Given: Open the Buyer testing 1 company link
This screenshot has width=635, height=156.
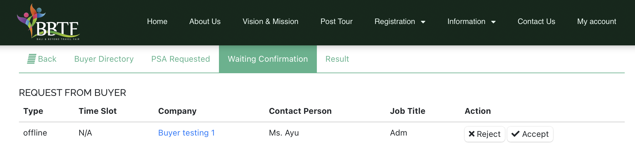Looking at the screenshot, I should tap(187, 133).
